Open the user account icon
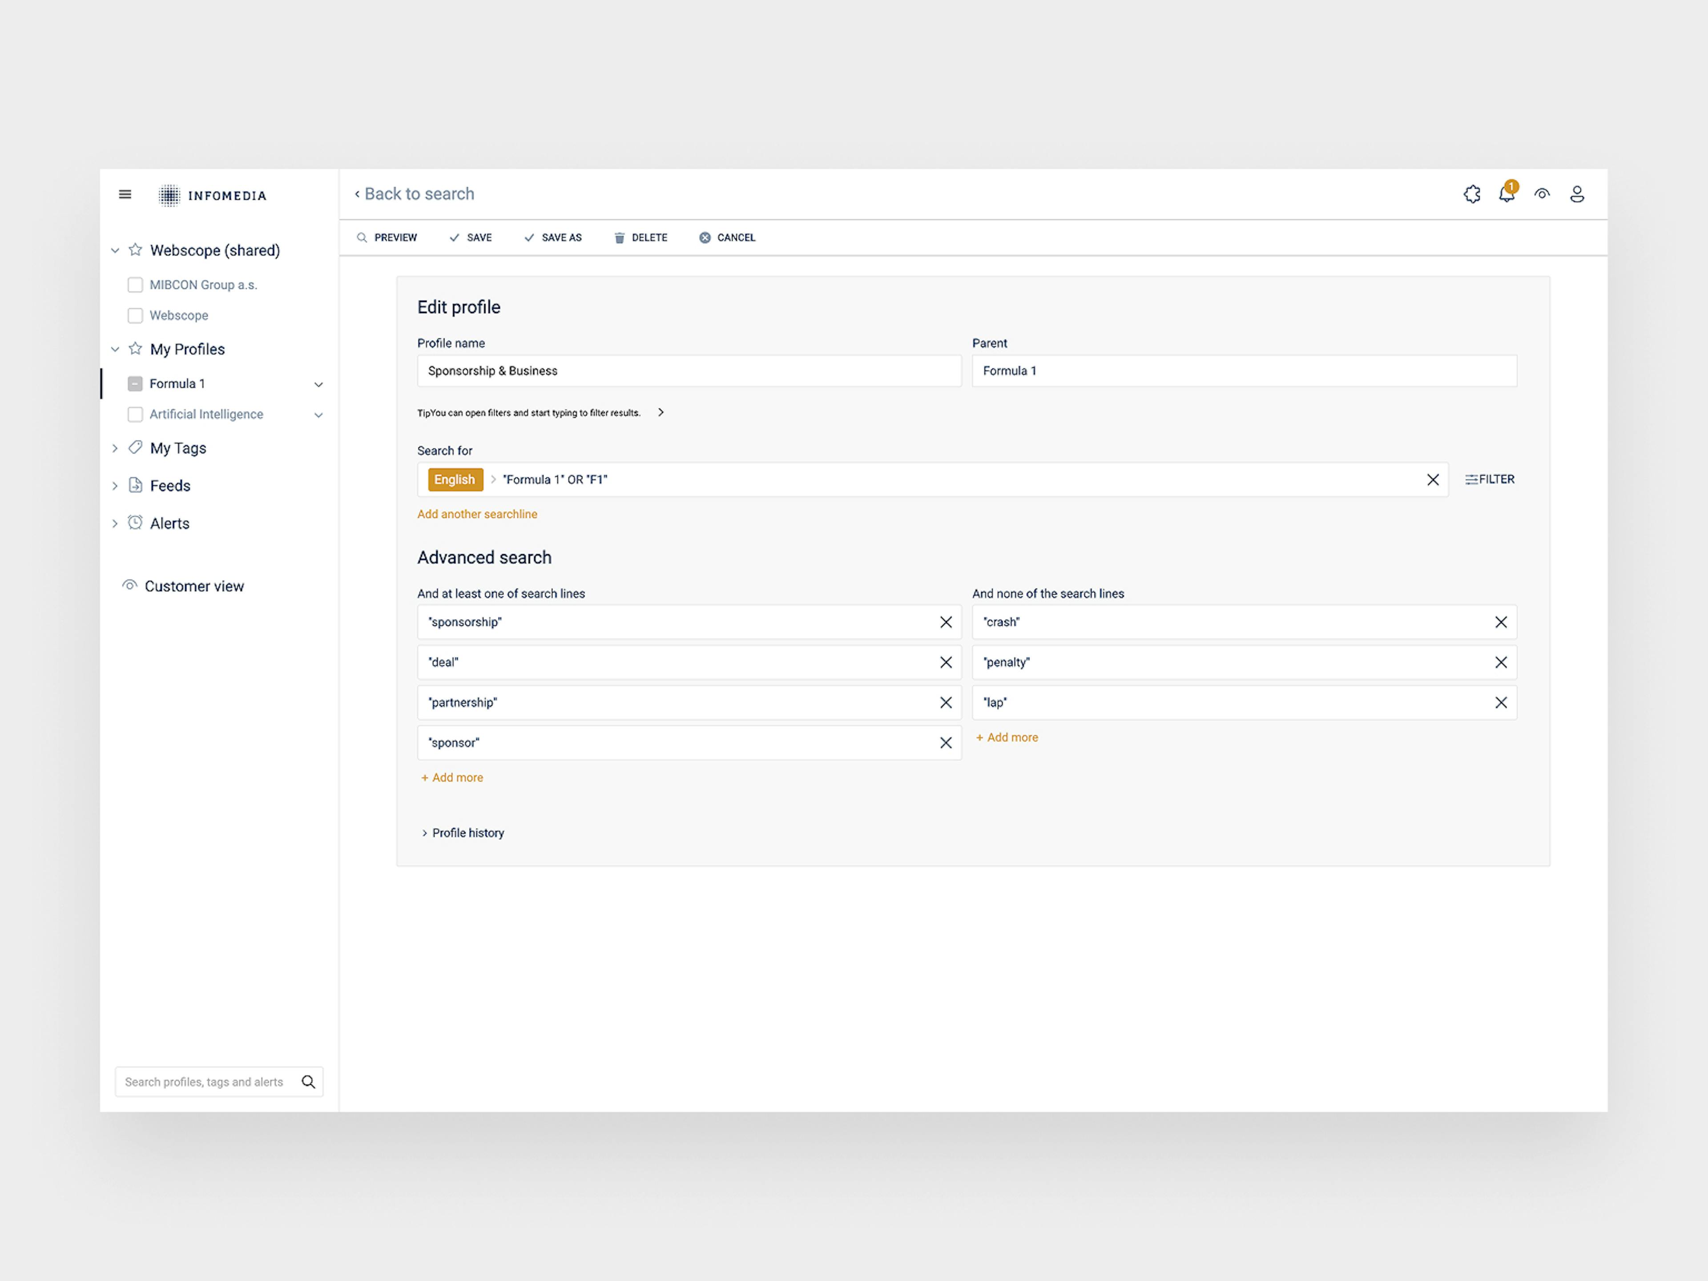 (x=1577, y=194)
